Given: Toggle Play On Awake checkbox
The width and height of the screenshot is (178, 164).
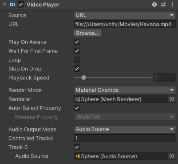Looking at the screenshot, I should [77, 42].
